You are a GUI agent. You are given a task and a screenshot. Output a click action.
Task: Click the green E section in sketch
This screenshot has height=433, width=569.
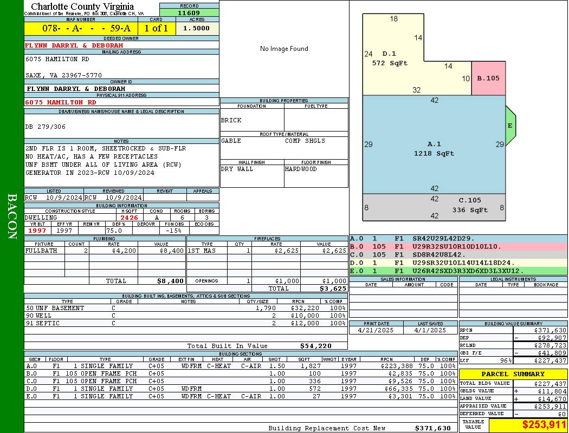[510, 126]
